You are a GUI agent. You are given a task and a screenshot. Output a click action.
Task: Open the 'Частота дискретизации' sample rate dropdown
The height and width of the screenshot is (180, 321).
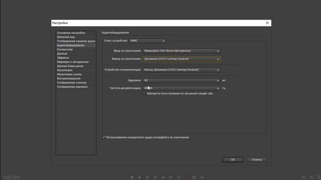(x=182, y=88)
